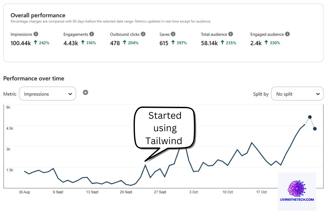330x216 pixels.
Task: Click the LivingTheTech brain logo
Action: coord(297,188)
